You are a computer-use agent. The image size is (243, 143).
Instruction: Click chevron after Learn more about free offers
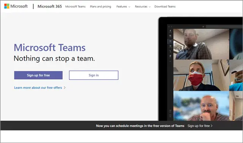(65, 87)
